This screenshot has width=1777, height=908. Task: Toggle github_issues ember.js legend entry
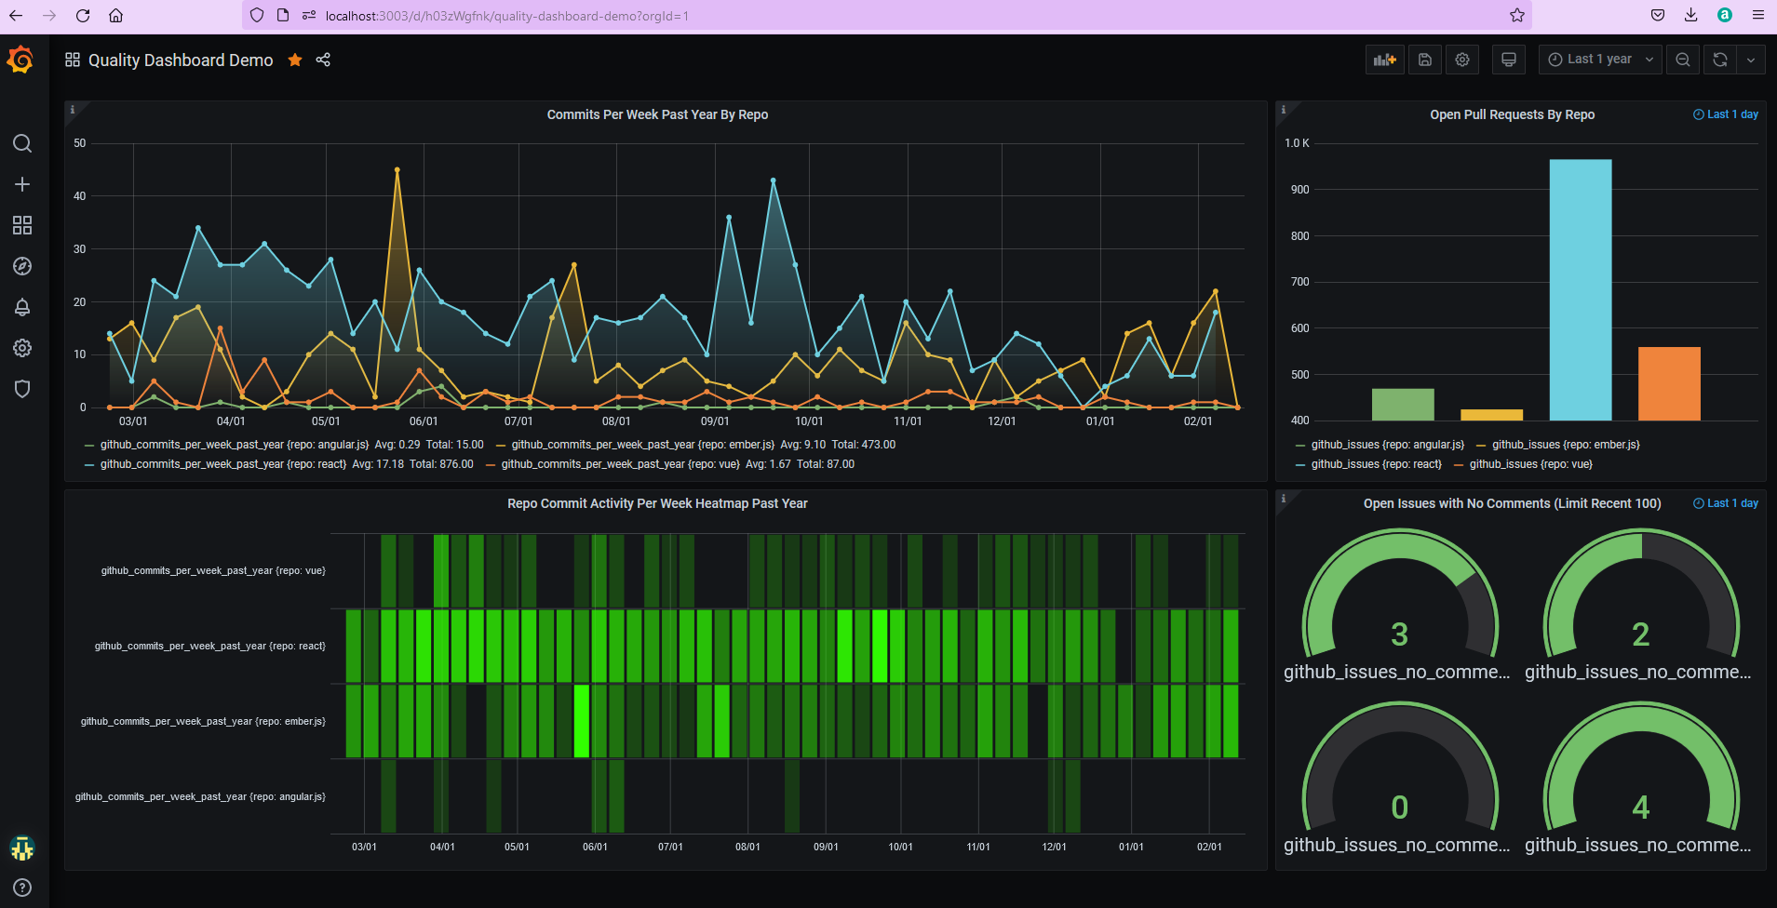1566,445
